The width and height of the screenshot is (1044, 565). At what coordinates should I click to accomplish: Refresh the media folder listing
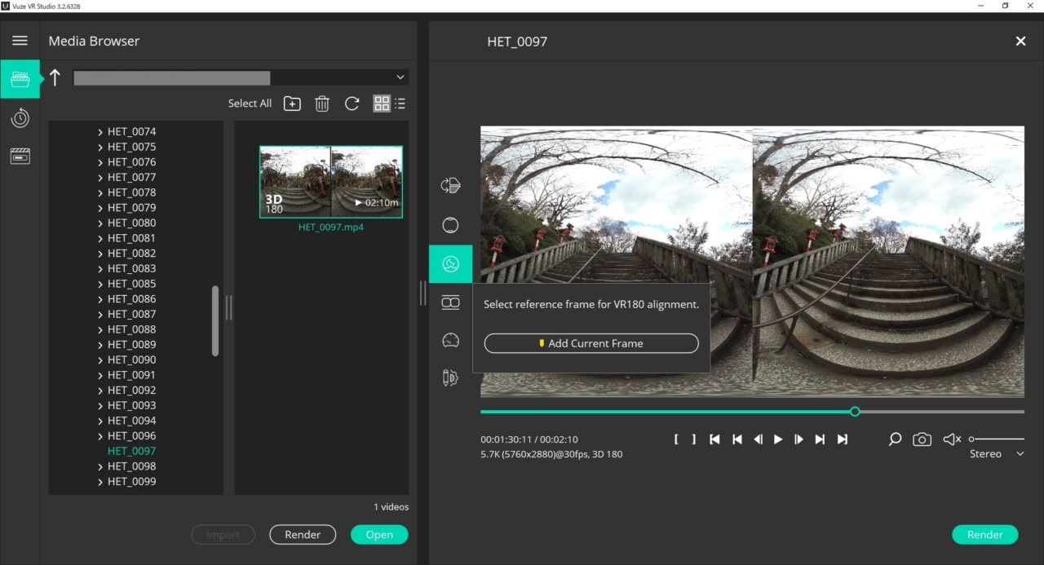[352, 104]
